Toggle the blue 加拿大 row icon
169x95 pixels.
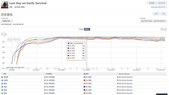[x=2, y=80]
